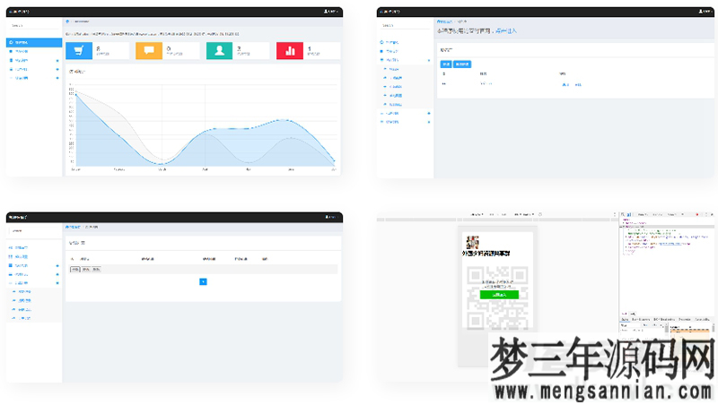Open the last sub-item of the expanded bottom-left menu
Screen dimensions: 718x405
[x=22, y=318]
